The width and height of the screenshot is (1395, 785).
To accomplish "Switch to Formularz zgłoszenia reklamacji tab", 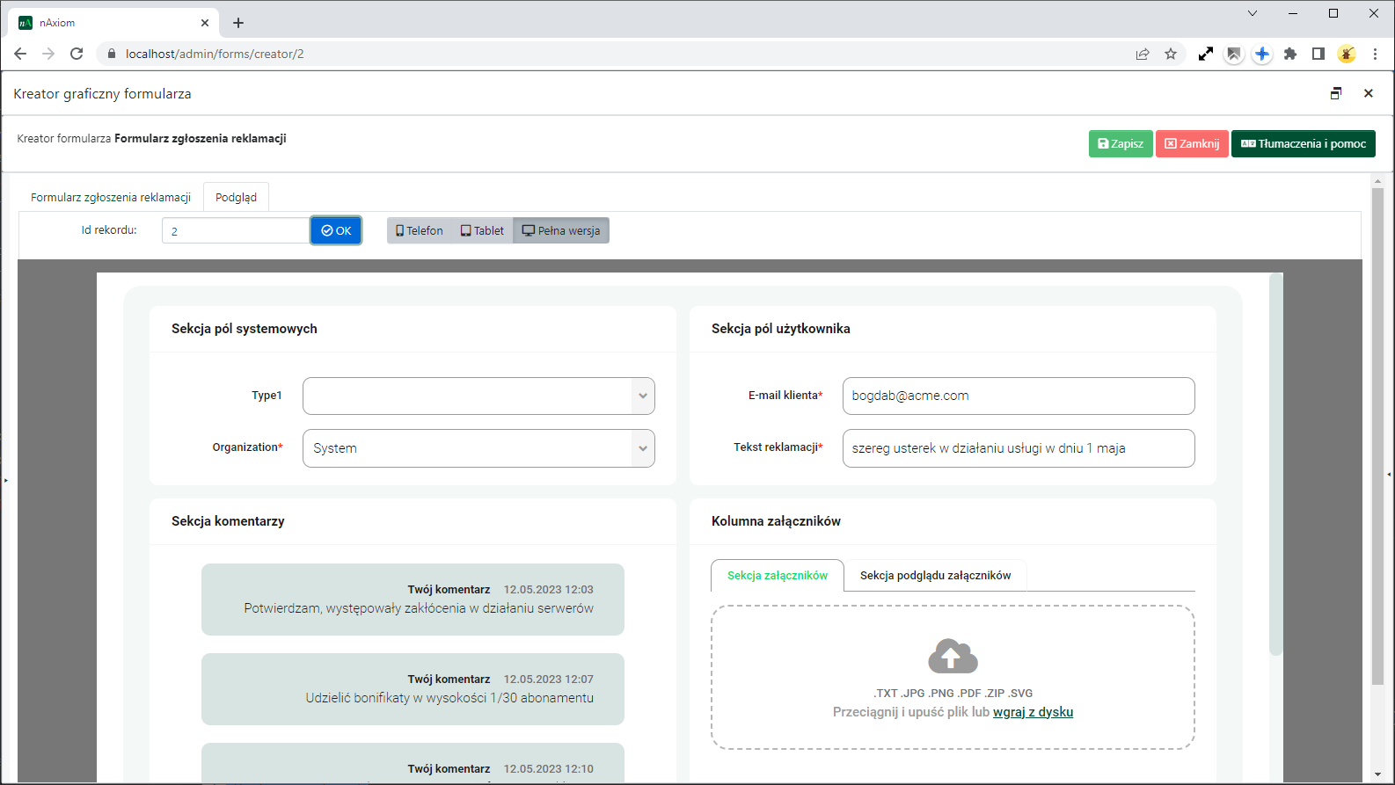I will point(111,197).
